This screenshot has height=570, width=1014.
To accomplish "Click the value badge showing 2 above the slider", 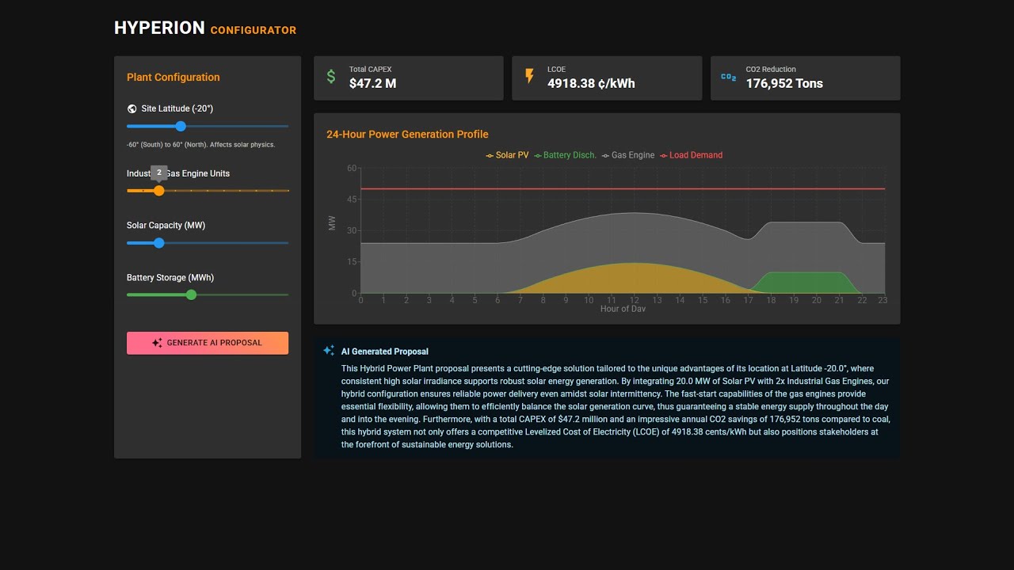I will click(x=158, y=172).
